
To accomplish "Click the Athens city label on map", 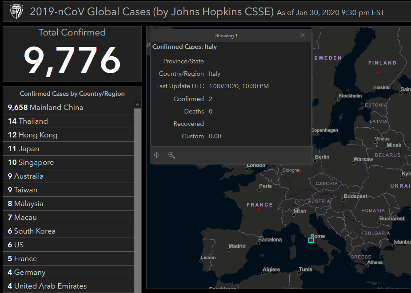I will pyautogui.click(x=375, y=262).
